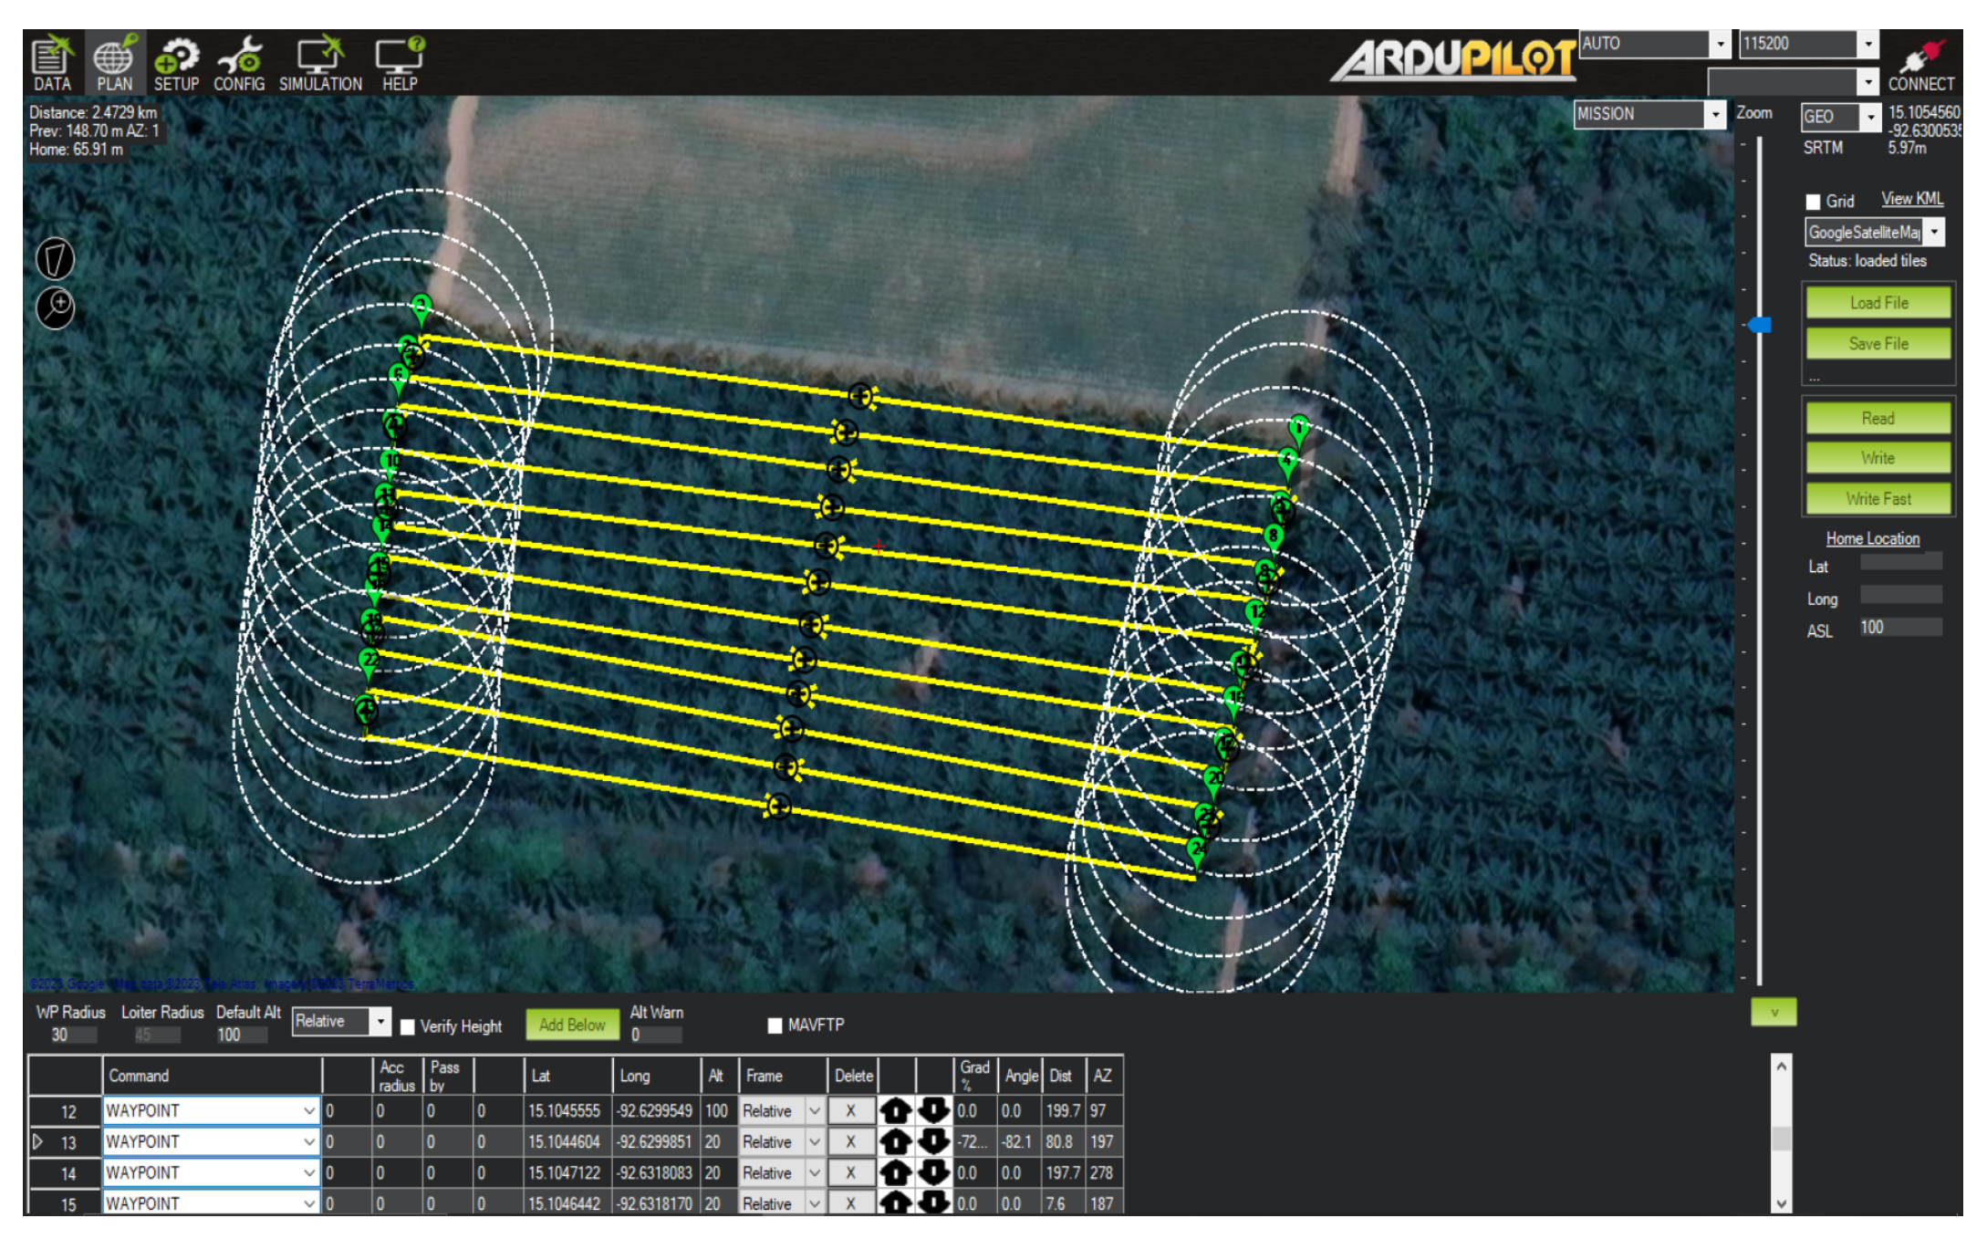Click the magnifier zoom-to icon on map
The width and height of the screenshot is (1987, 1239).
pos(55,307)
